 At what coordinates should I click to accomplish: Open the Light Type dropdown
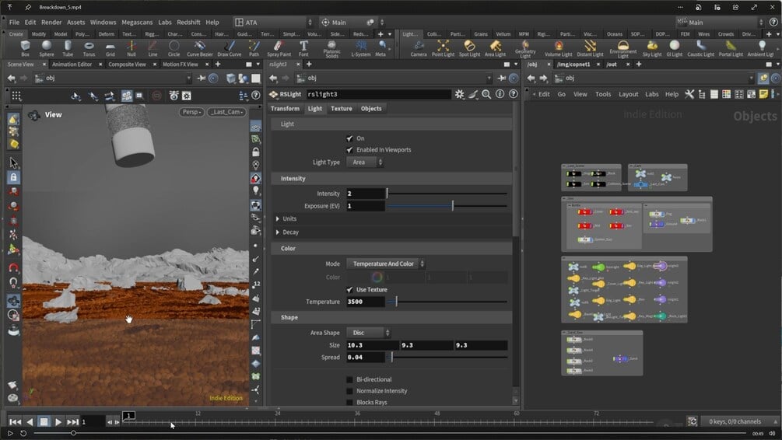pyautogui.click(x=365, y=162)
